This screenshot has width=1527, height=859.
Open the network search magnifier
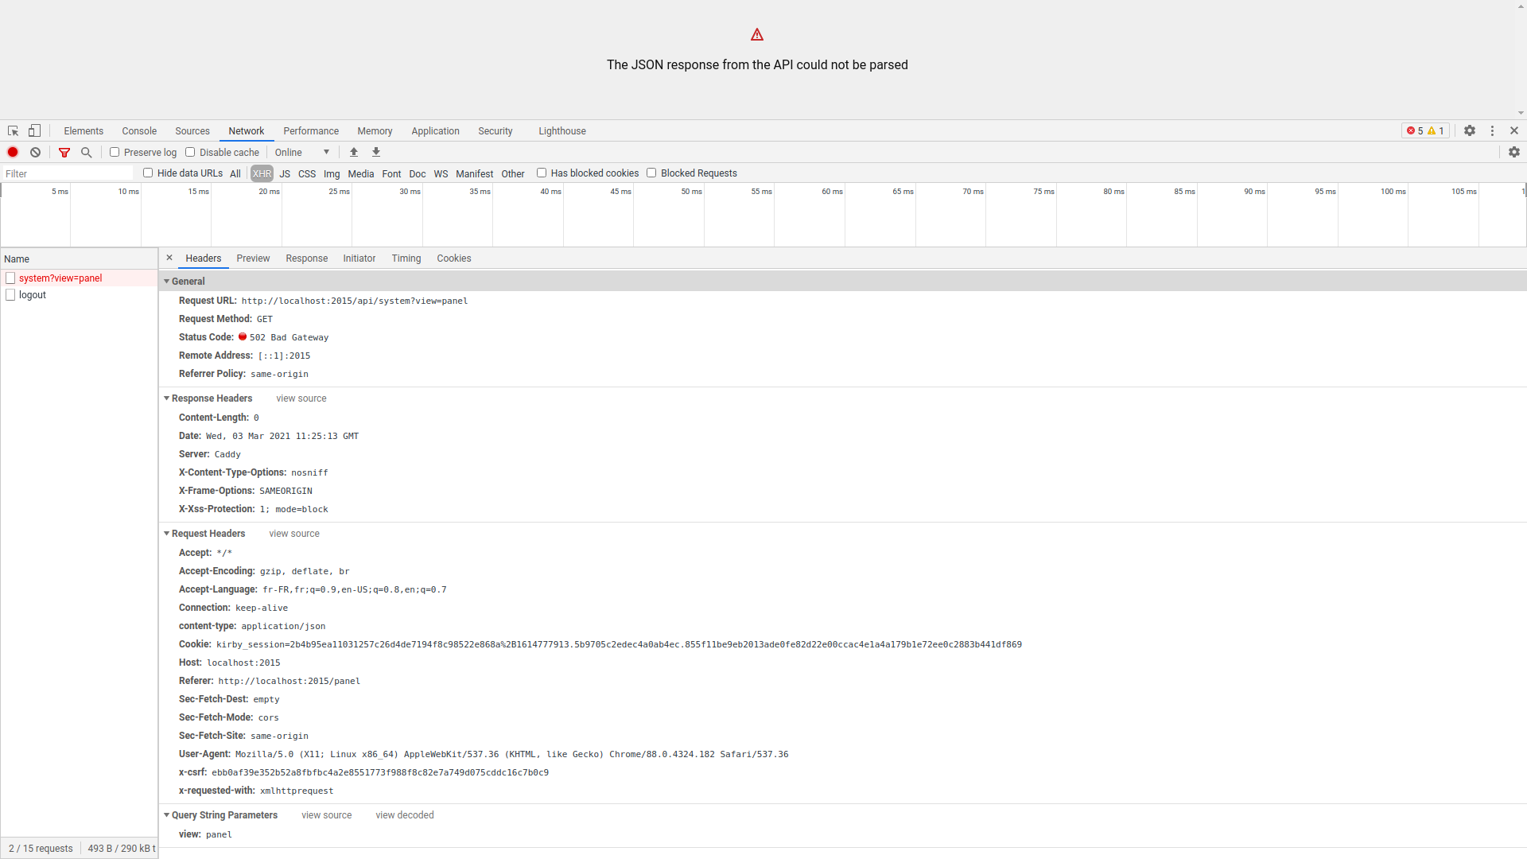pos(87,153)
